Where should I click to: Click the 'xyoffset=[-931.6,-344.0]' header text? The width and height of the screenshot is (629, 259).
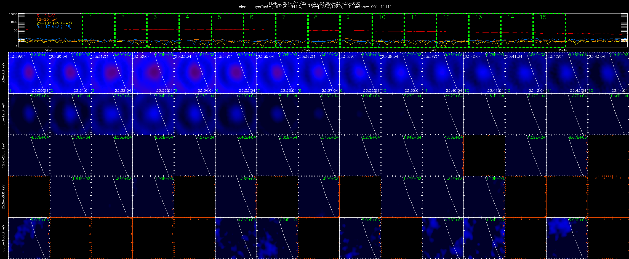pyautogui.click(x=278, y=7)
